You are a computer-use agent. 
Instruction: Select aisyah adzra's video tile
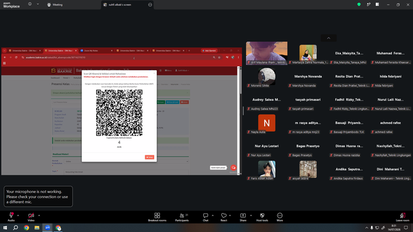(308, 169)
